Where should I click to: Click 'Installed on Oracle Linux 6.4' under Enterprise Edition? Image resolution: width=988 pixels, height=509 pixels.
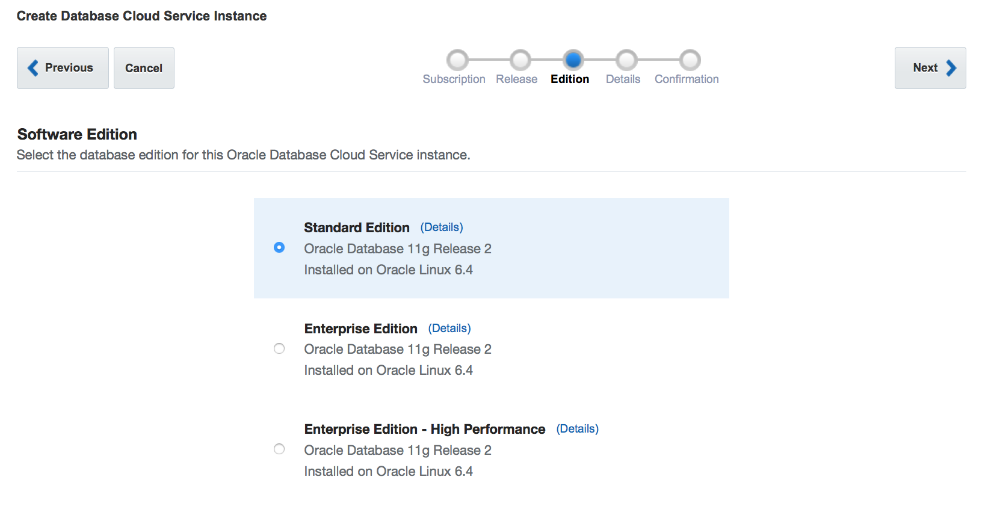point(388,371)
